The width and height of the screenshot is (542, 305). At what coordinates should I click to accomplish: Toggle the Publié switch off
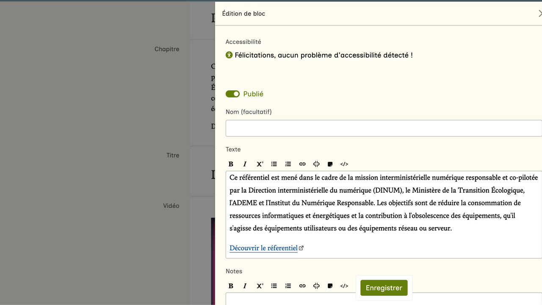tap(232, 94)
